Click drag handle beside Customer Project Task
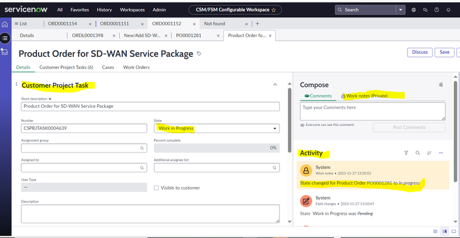460x238 pixels. coord(16,84)
